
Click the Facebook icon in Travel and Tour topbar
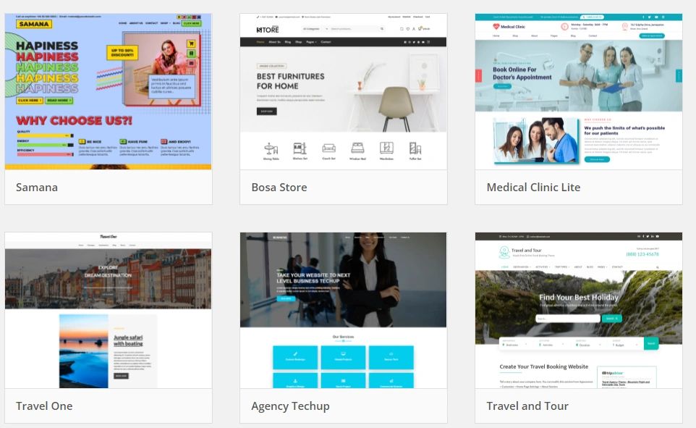tap(643, 235)
